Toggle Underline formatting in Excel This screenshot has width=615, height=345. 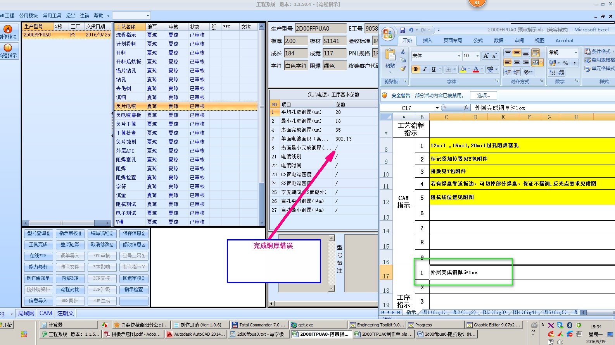(x=434, y=69)
